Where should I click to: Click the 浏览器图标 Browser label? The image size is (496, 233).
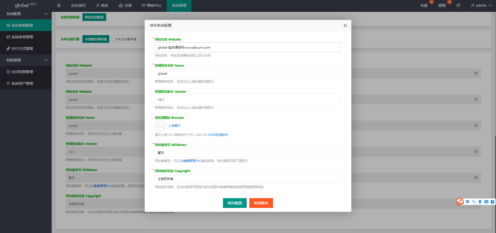click(169, 118)
